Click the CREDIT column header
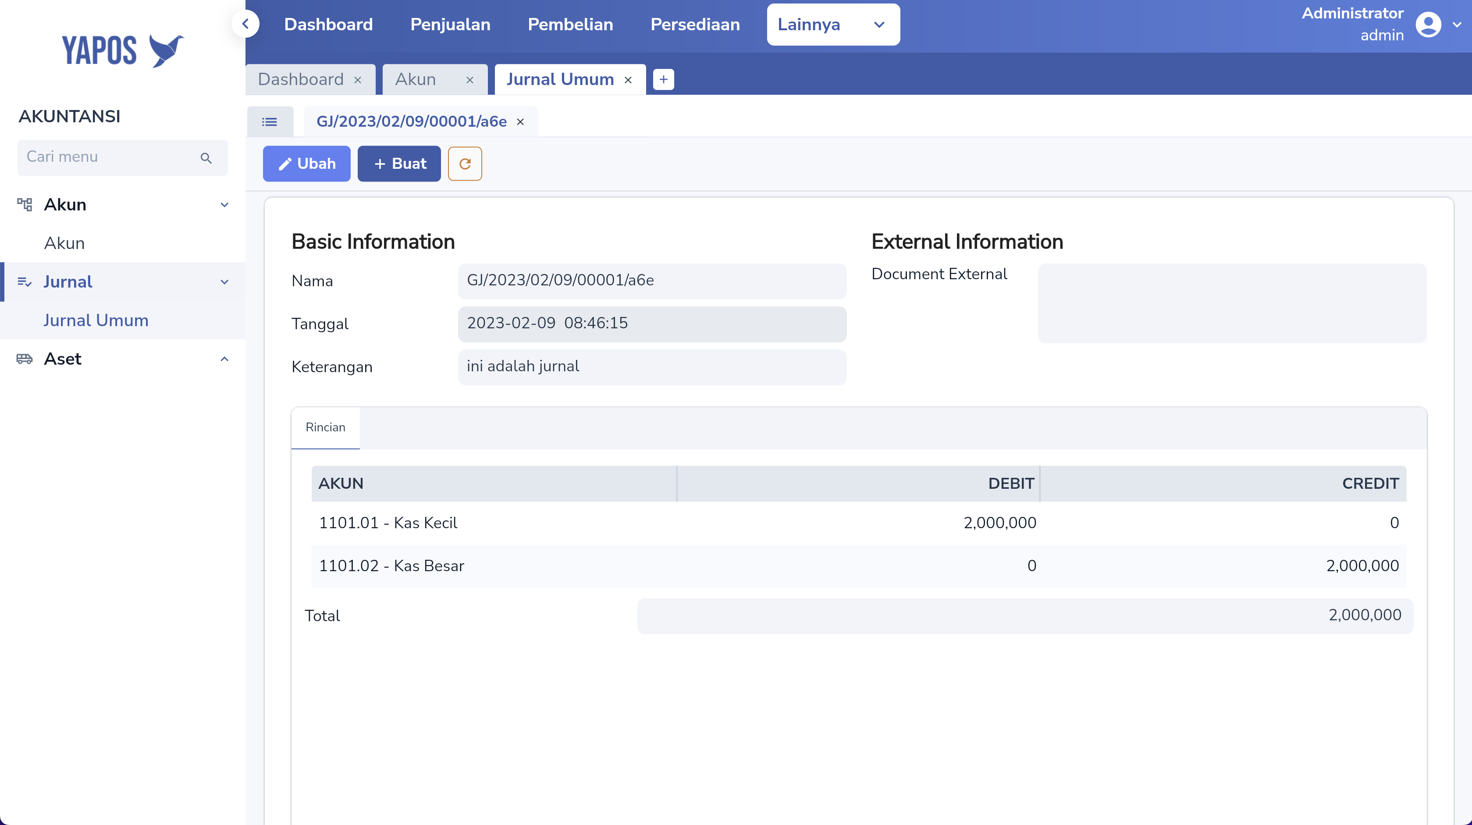 pos(1223,484)
